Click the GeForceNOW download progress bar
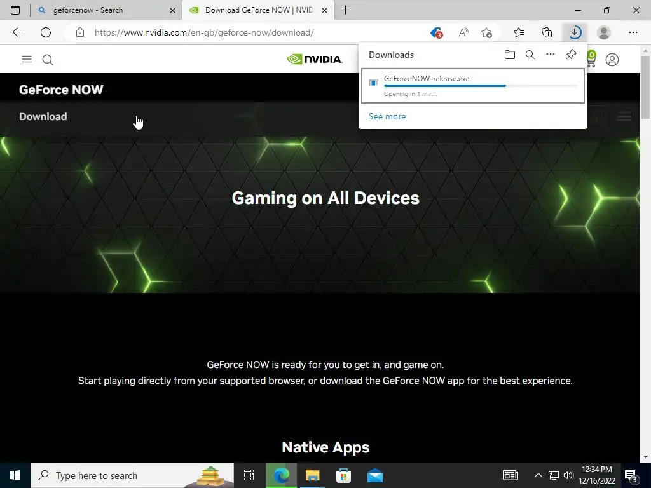The image size is (651, 488). pyautogui.click(x=481, y=86)
